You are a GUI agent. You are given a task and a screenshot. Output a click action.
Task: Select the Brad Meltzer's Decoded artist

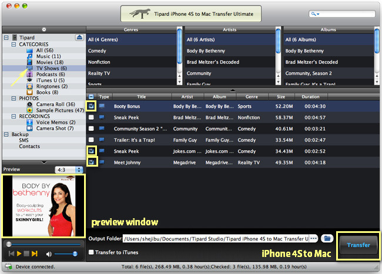(230, 62)
